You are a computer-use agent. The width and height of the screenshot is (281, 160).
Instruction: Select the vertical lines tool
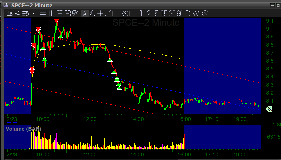point(50,13)
